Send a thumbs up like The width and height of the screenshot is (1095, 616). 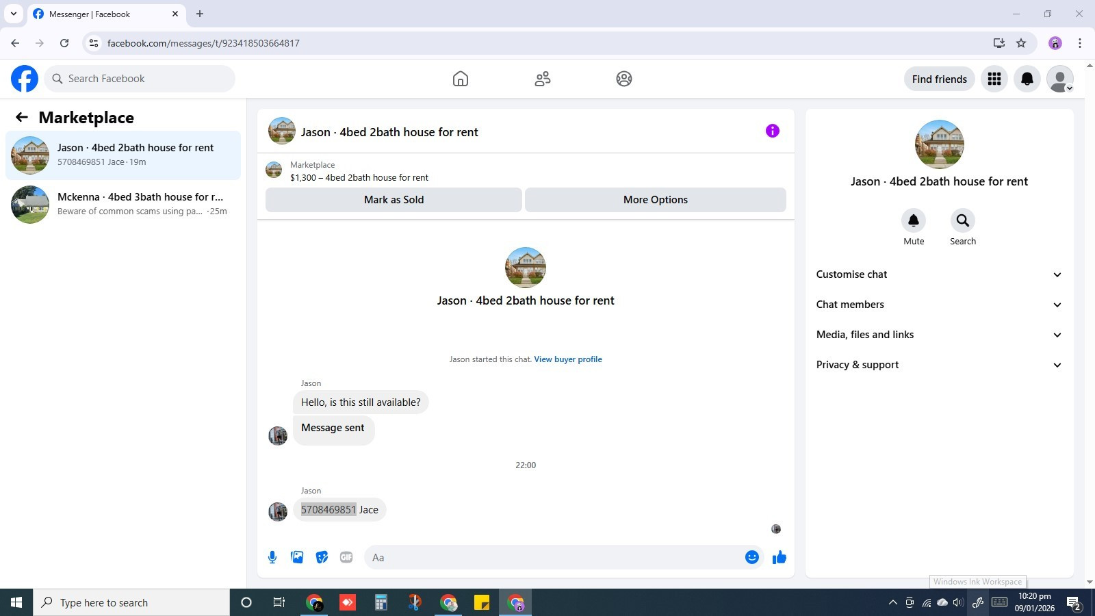click(780, 557)
